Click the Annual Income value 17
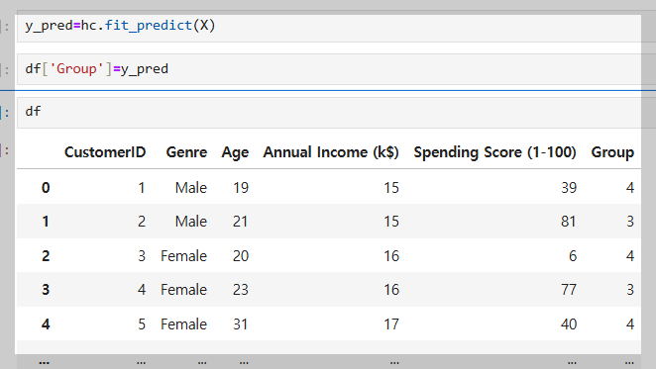 (391, 324)
